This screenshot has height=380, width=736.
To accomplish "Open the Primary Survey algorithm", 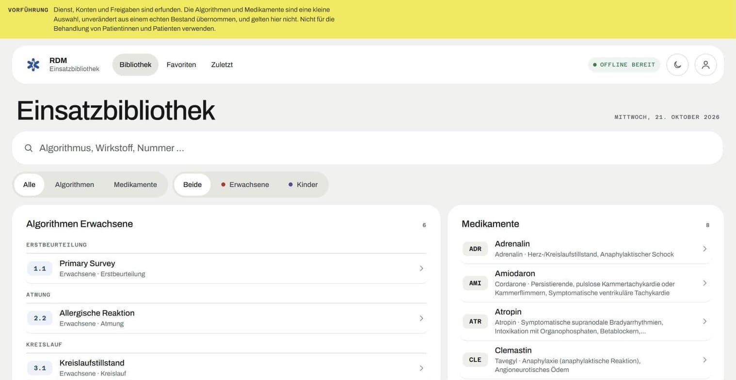I will (226, 269).
